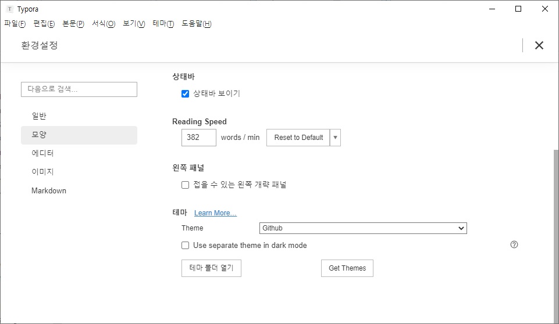This screenshot has height=324, width=559.
Task: Go to the 에디터 settings category
Action: 79,153
